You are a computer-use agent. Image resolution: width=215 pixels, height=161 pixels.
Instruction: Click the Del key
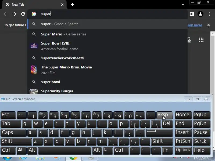(x=167, y=124)
